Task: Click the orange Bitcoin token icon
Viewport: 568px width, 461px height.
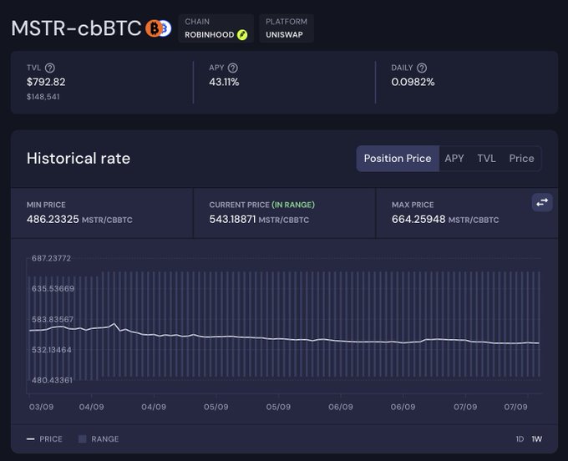Action: pyautogui.click(x=154, y=28)
